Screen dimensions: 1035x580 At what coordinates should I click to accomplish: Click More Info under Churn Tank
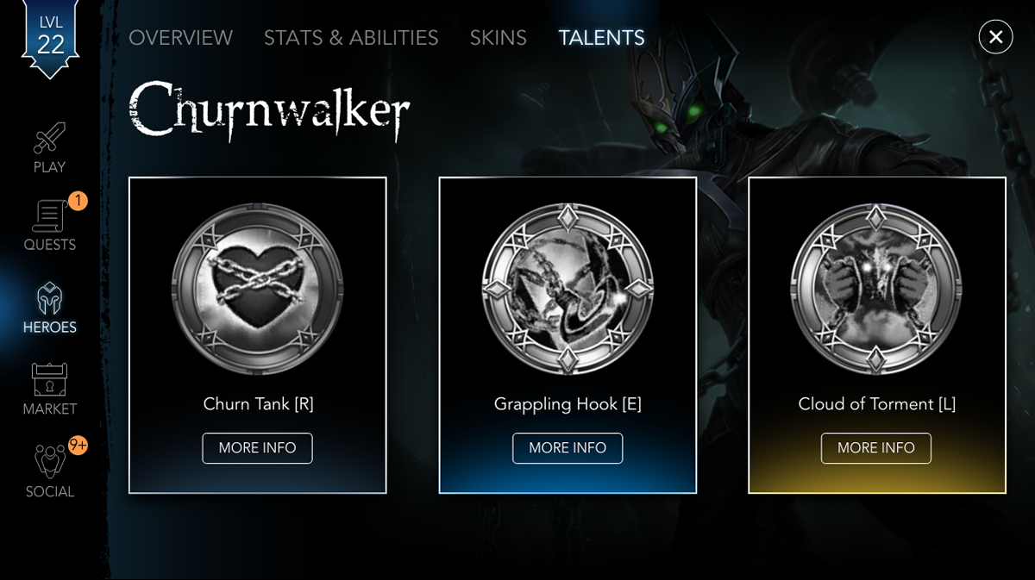click(257, 448)
